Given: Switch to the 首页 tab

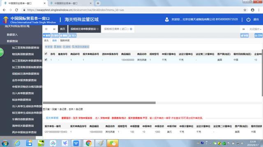Looking at the screenshot, I should tap(62, 29).
